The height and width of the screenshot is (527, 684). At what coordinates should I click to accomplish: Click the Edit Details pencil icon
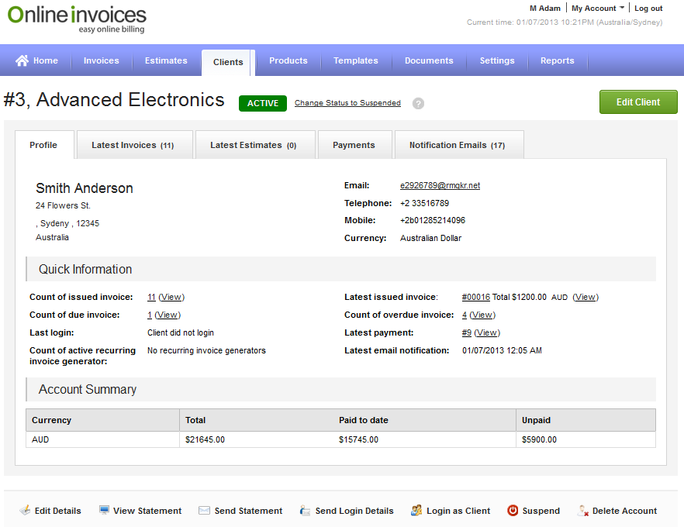(x=25, y=511)
